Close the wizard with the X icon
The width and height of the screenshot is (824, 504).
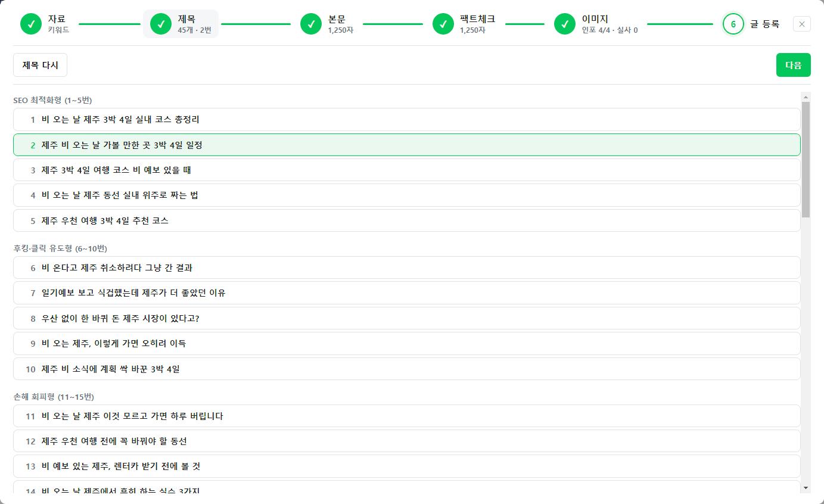(802, 24)
